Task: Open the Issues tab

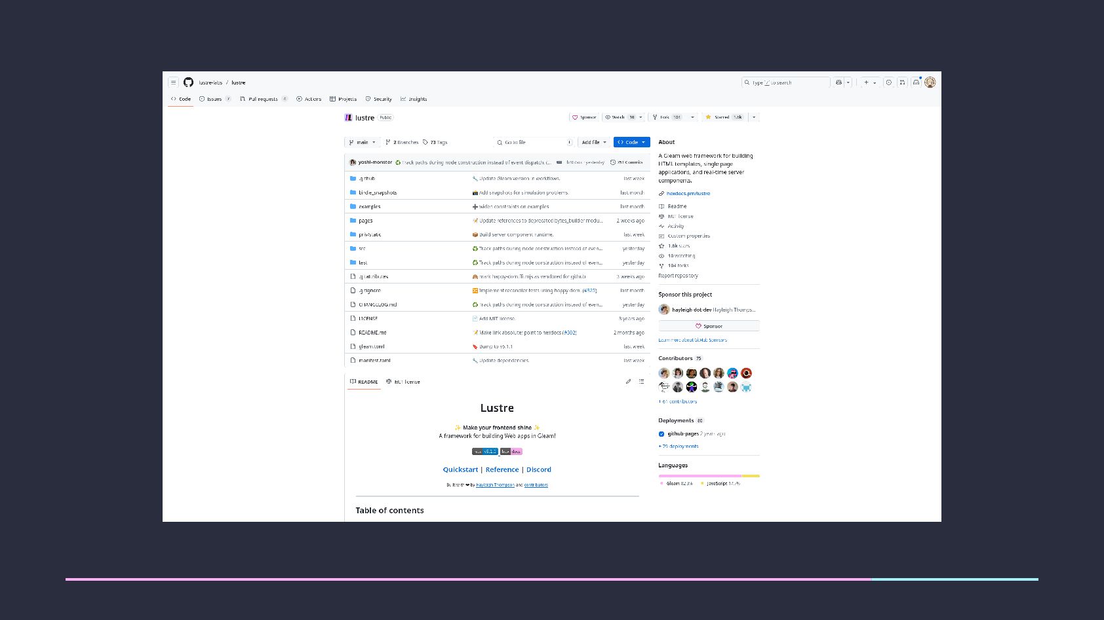Action: point(215,99)
